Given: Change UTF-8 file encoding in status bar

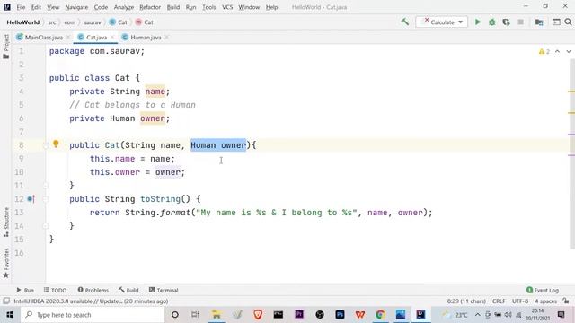Looking at the screenshot, I should 520,301.
